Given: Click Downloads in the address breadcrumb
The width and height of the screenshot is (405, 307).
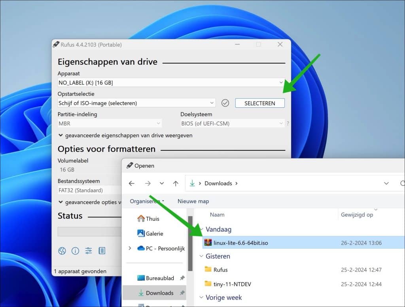Looking at the screenshot, I should pos(218,183).
